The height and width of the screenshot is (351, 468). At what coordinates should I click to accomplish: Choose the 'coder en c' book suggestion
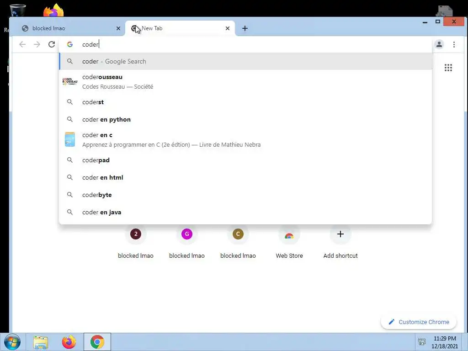pyautogui.click(x=245, y=140)
